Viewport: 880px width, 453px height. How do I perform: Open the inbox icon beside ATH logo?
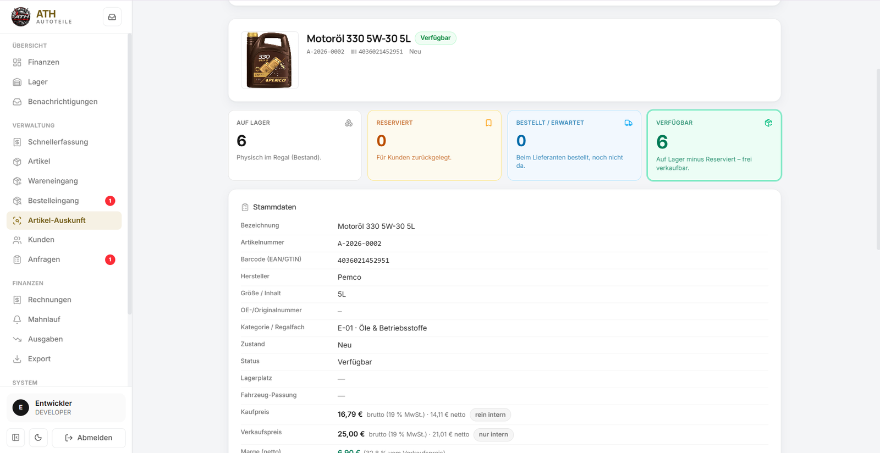112,17
